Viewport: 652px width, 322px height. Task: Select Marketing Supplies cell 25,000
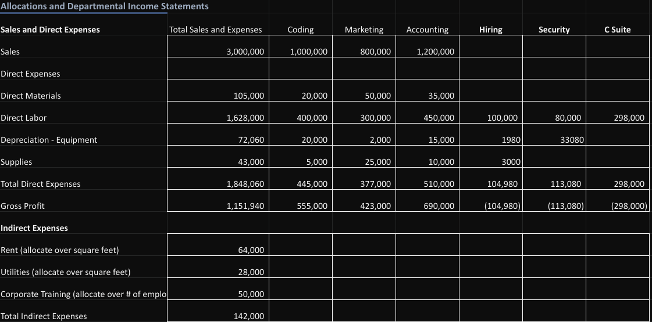pos(364,157)
